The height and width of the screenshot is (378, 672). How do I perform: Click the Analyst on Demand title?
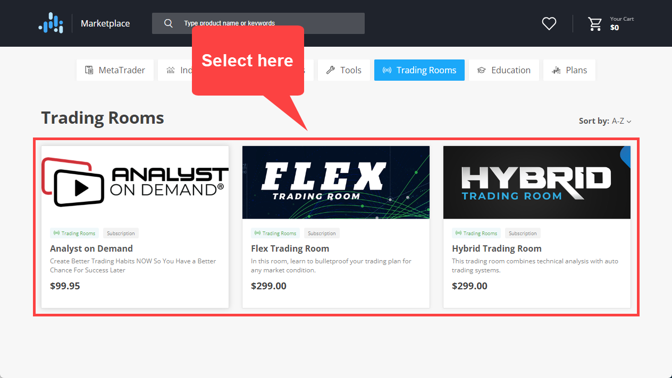click(x=91, y=248)
